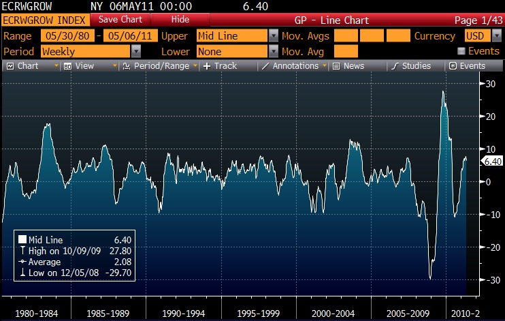Click the Annotations pencil line icon
The image size is (505, 321).
265,66
